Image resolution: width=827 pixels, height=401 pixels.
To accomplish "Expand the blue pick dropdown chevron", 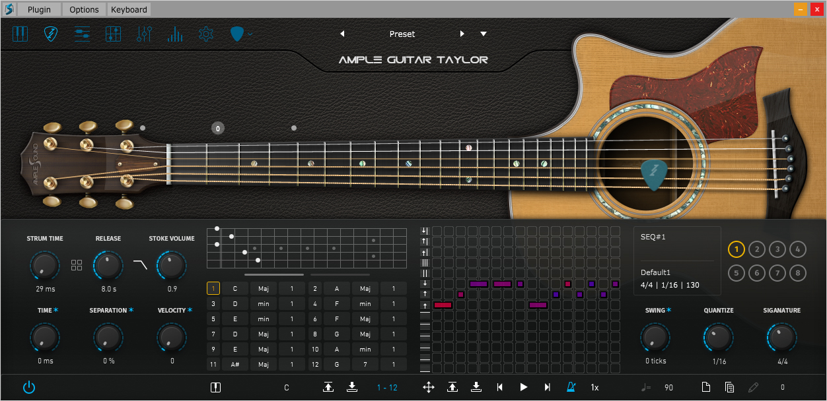I will click(x=250, y=34).
